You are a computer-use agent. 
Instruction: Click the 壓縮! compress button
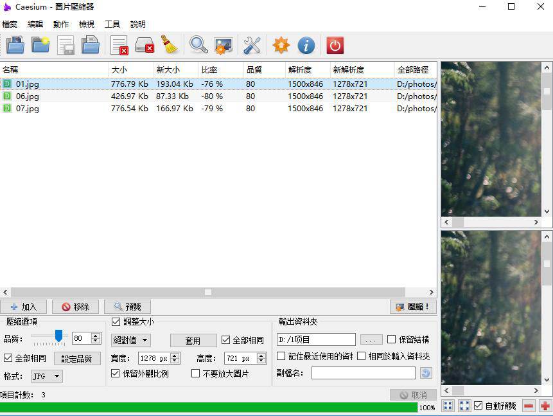[x=414, y=307]
